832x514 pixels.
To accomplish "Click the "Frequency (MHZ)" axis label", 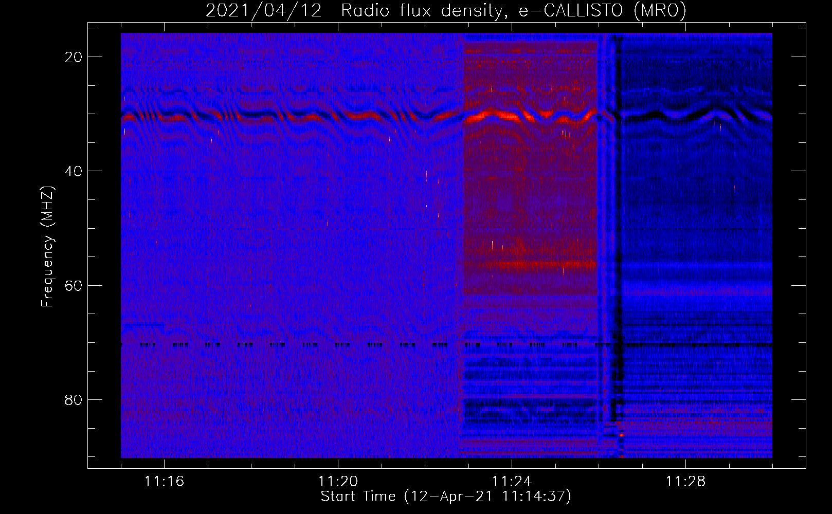I will [47, 247].
